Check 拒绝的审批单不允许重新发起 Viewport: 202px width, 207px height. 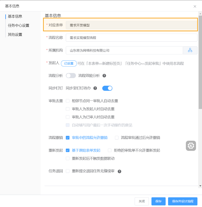pos(110,150)
